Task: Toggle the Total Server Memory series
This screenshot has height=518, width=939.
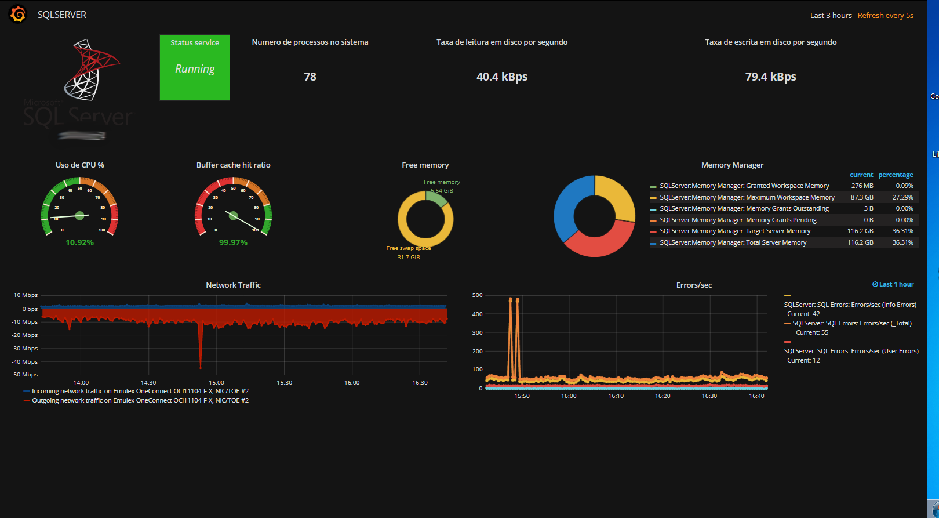Action: [x=733, y=243]
